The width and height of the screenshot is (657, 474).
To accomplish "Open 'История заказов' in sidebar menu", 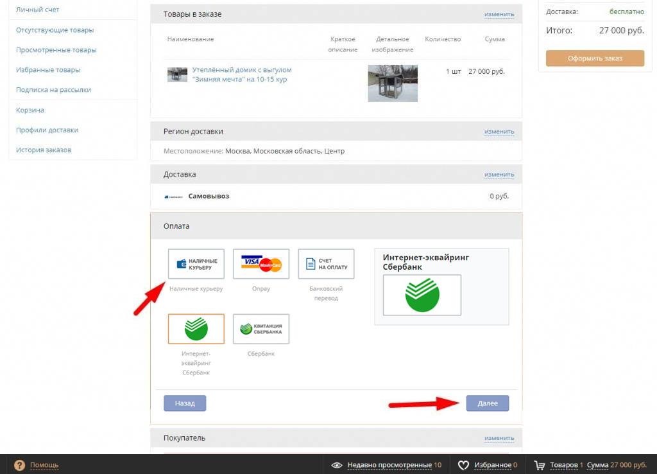I will coord(44,150).
